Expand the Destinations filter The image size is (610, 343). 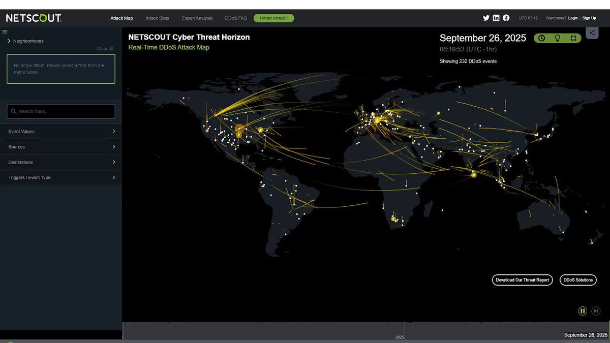[x=61, y=162]
